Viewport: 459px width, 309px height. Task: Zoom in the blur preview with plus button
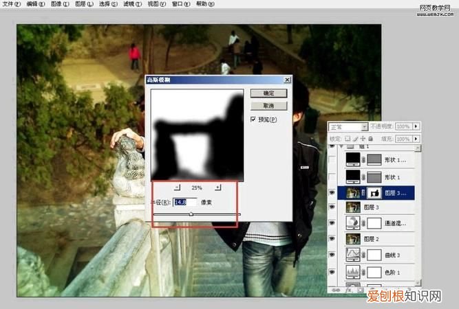(x=217, y=187)
